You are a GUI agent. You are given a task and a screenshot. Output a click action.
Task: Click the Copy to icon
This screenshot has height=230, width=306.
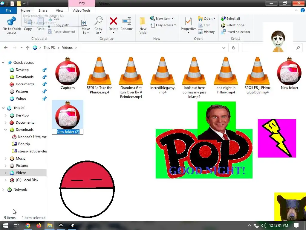tap(99, 21)
